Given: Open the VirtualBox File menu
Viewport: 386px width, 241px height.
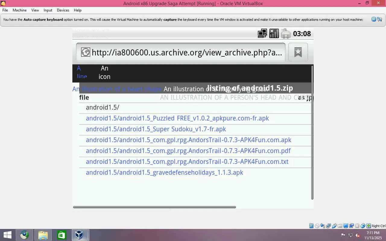Looking at the screenshot, I should click(x=5, y=10).
